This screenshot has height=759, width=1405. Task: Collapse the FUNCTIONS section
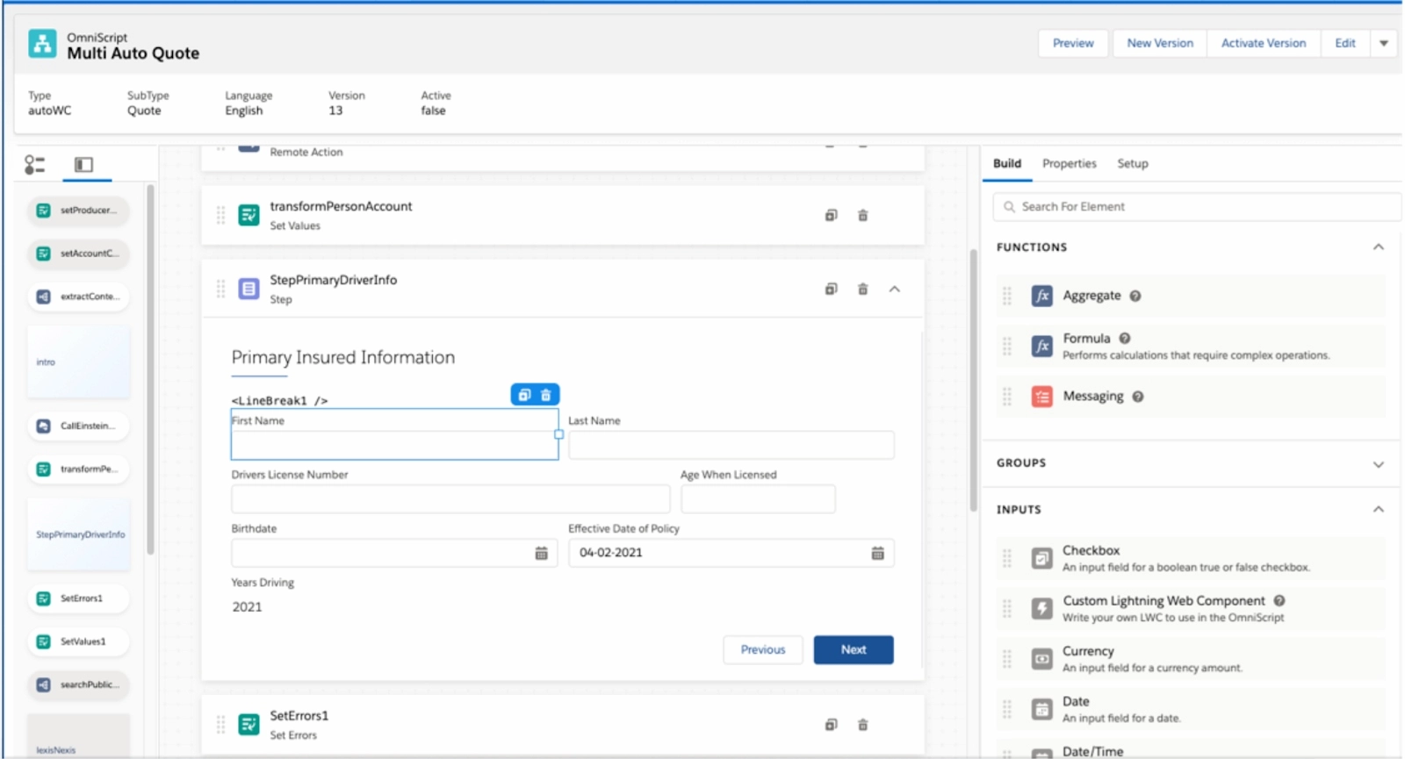click(x=1378, y=247)
